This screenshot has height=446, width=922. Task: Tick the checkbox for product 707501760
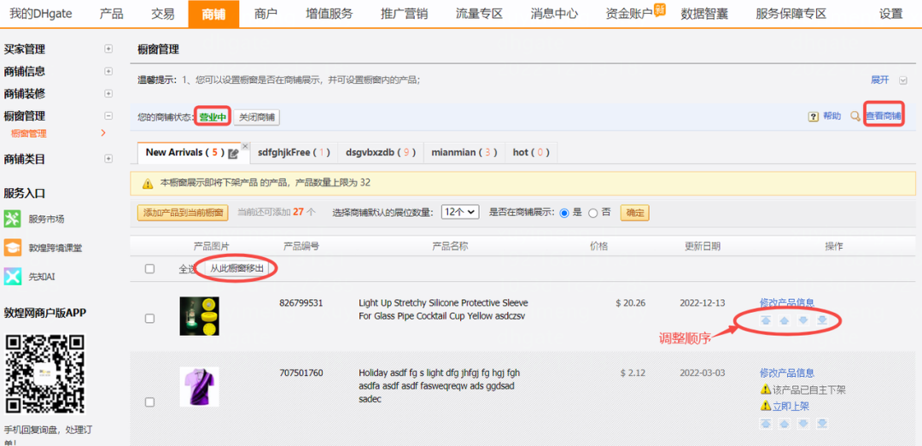click(150, 402)
